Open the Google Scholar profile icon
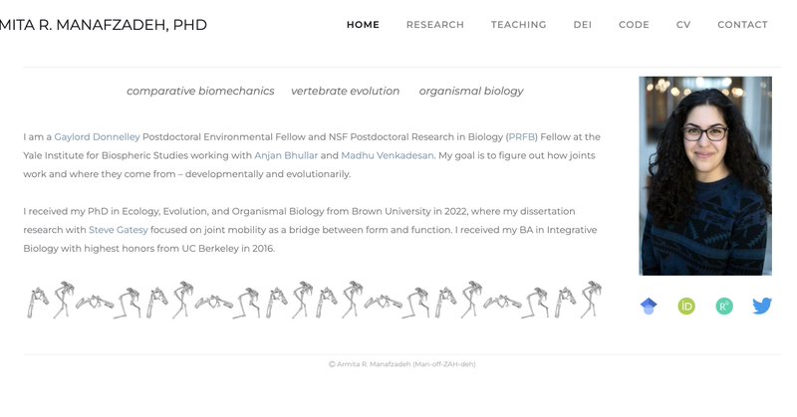Image resolution: width=797 pixels, height=417 pixels. (649, 307)
